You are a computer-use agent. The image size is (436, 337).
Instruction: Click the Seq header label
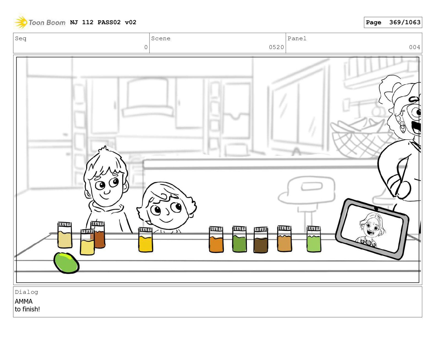pos(21,39)
